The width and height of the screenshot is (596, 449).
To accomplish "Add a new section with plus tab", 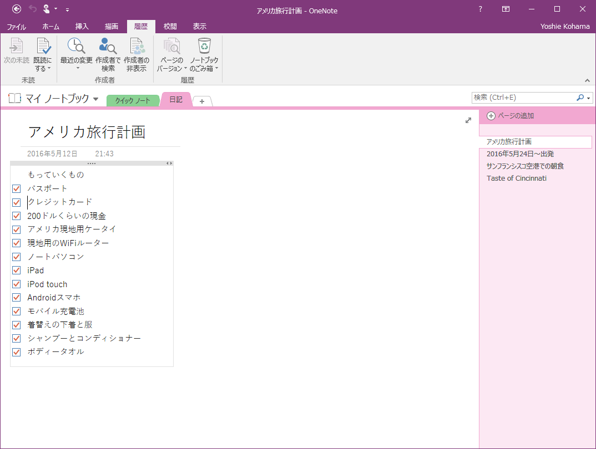I will [202, 101].
